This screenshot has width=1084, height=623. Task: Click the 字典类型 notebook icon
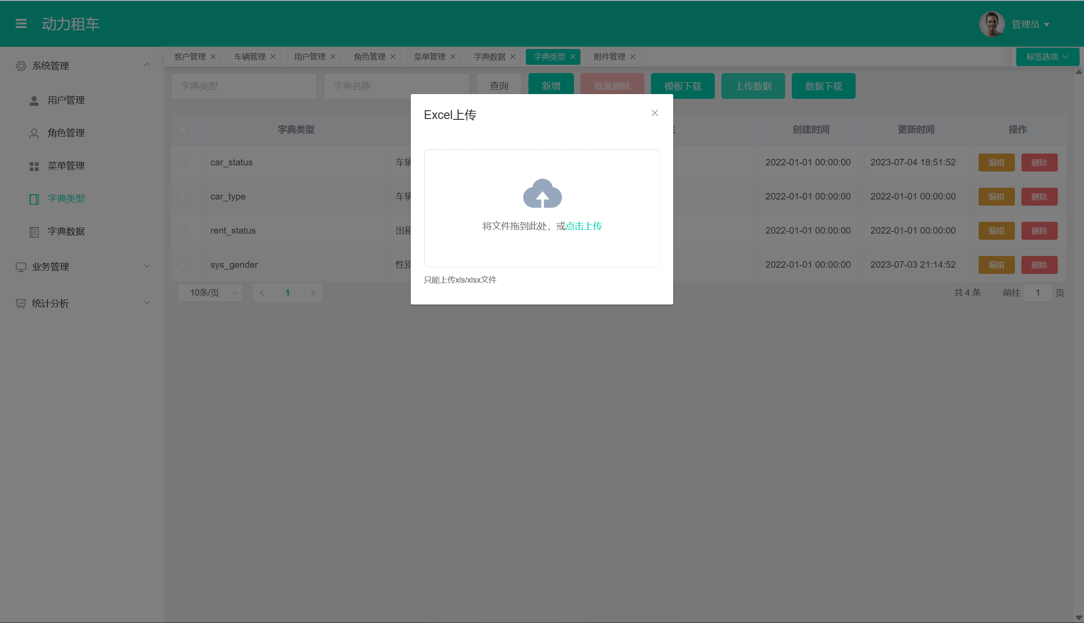[34, 199]
